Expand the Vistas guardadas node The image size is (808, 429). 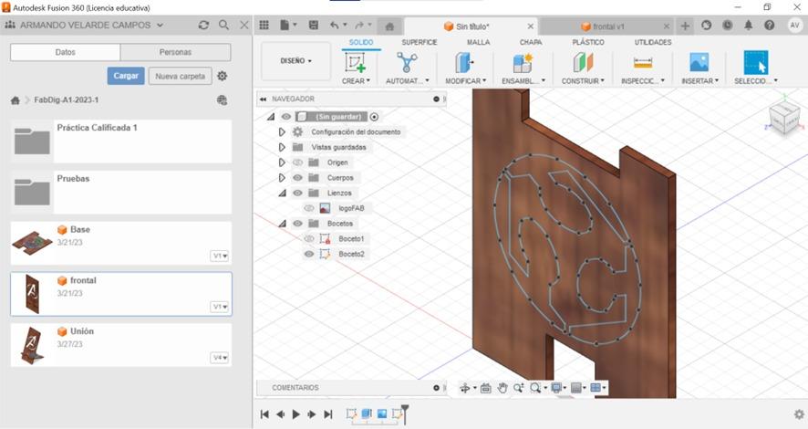(x=282, y=147)
